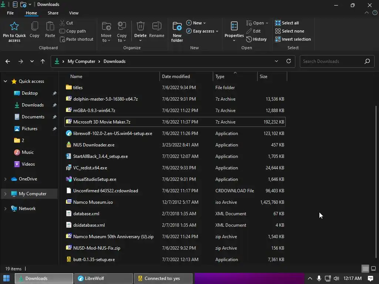Switch to the Share ribbon tab
The height and width of the screenshot is (284, 379).
[53, 13]
